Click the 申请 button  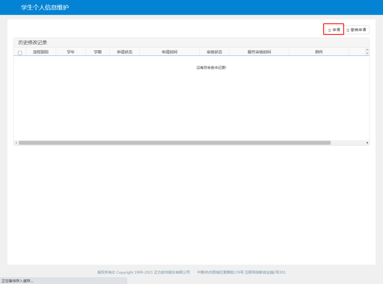[x=334, y=30]
